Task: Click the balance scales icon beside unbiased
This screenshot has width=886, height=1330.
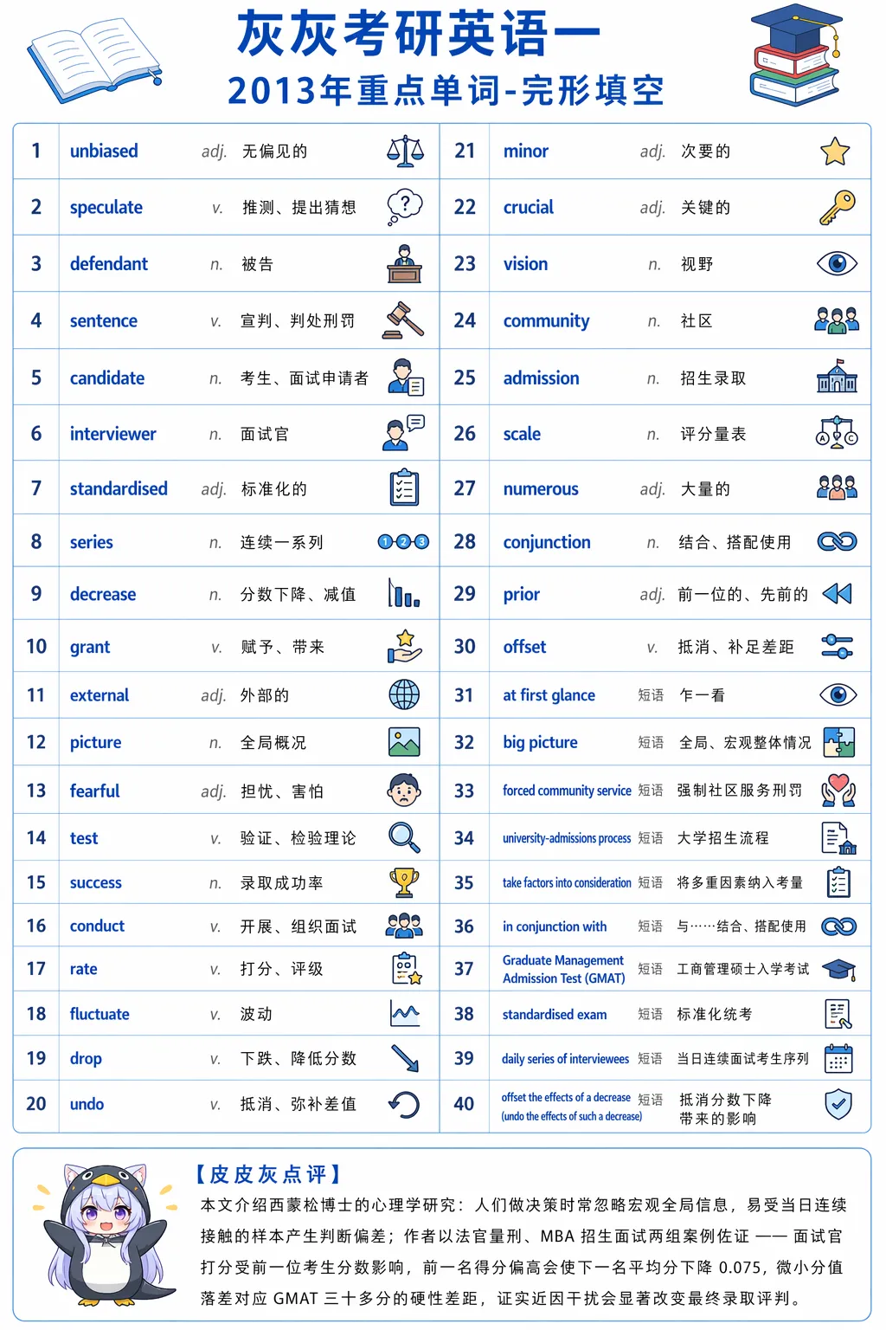Action: coord(405,151)
